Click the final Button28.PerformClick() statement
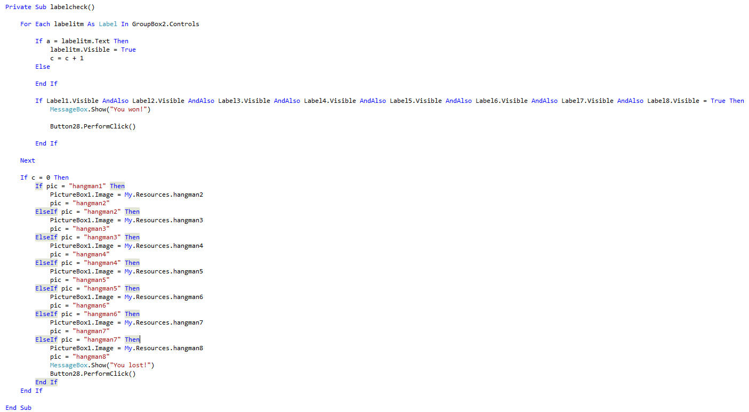The height and width of the screenshot is (412, 749). [92, 373]
